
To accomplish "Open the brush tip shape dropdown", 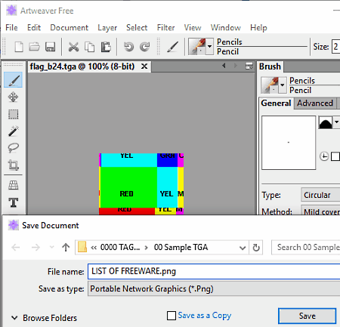I will pos(337,122).
